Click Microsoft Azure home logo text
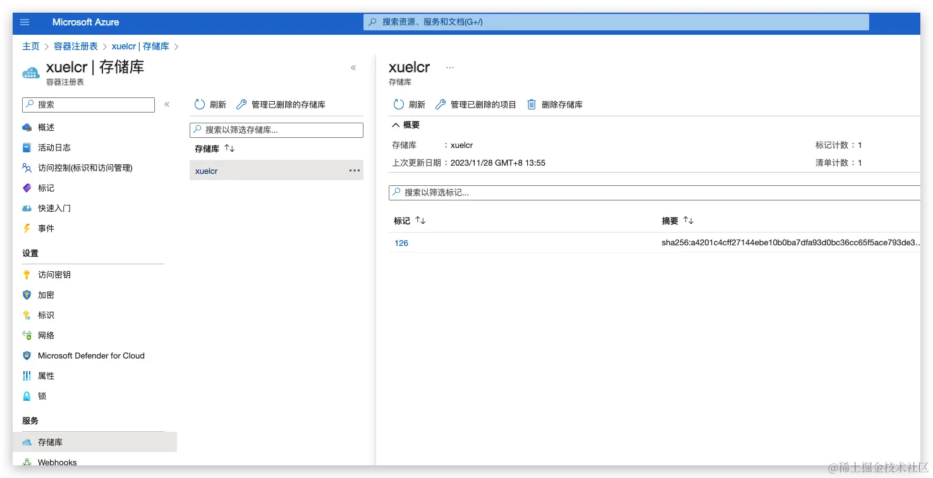Viewport: 933px width, 478px height. [x=85, y=22]
